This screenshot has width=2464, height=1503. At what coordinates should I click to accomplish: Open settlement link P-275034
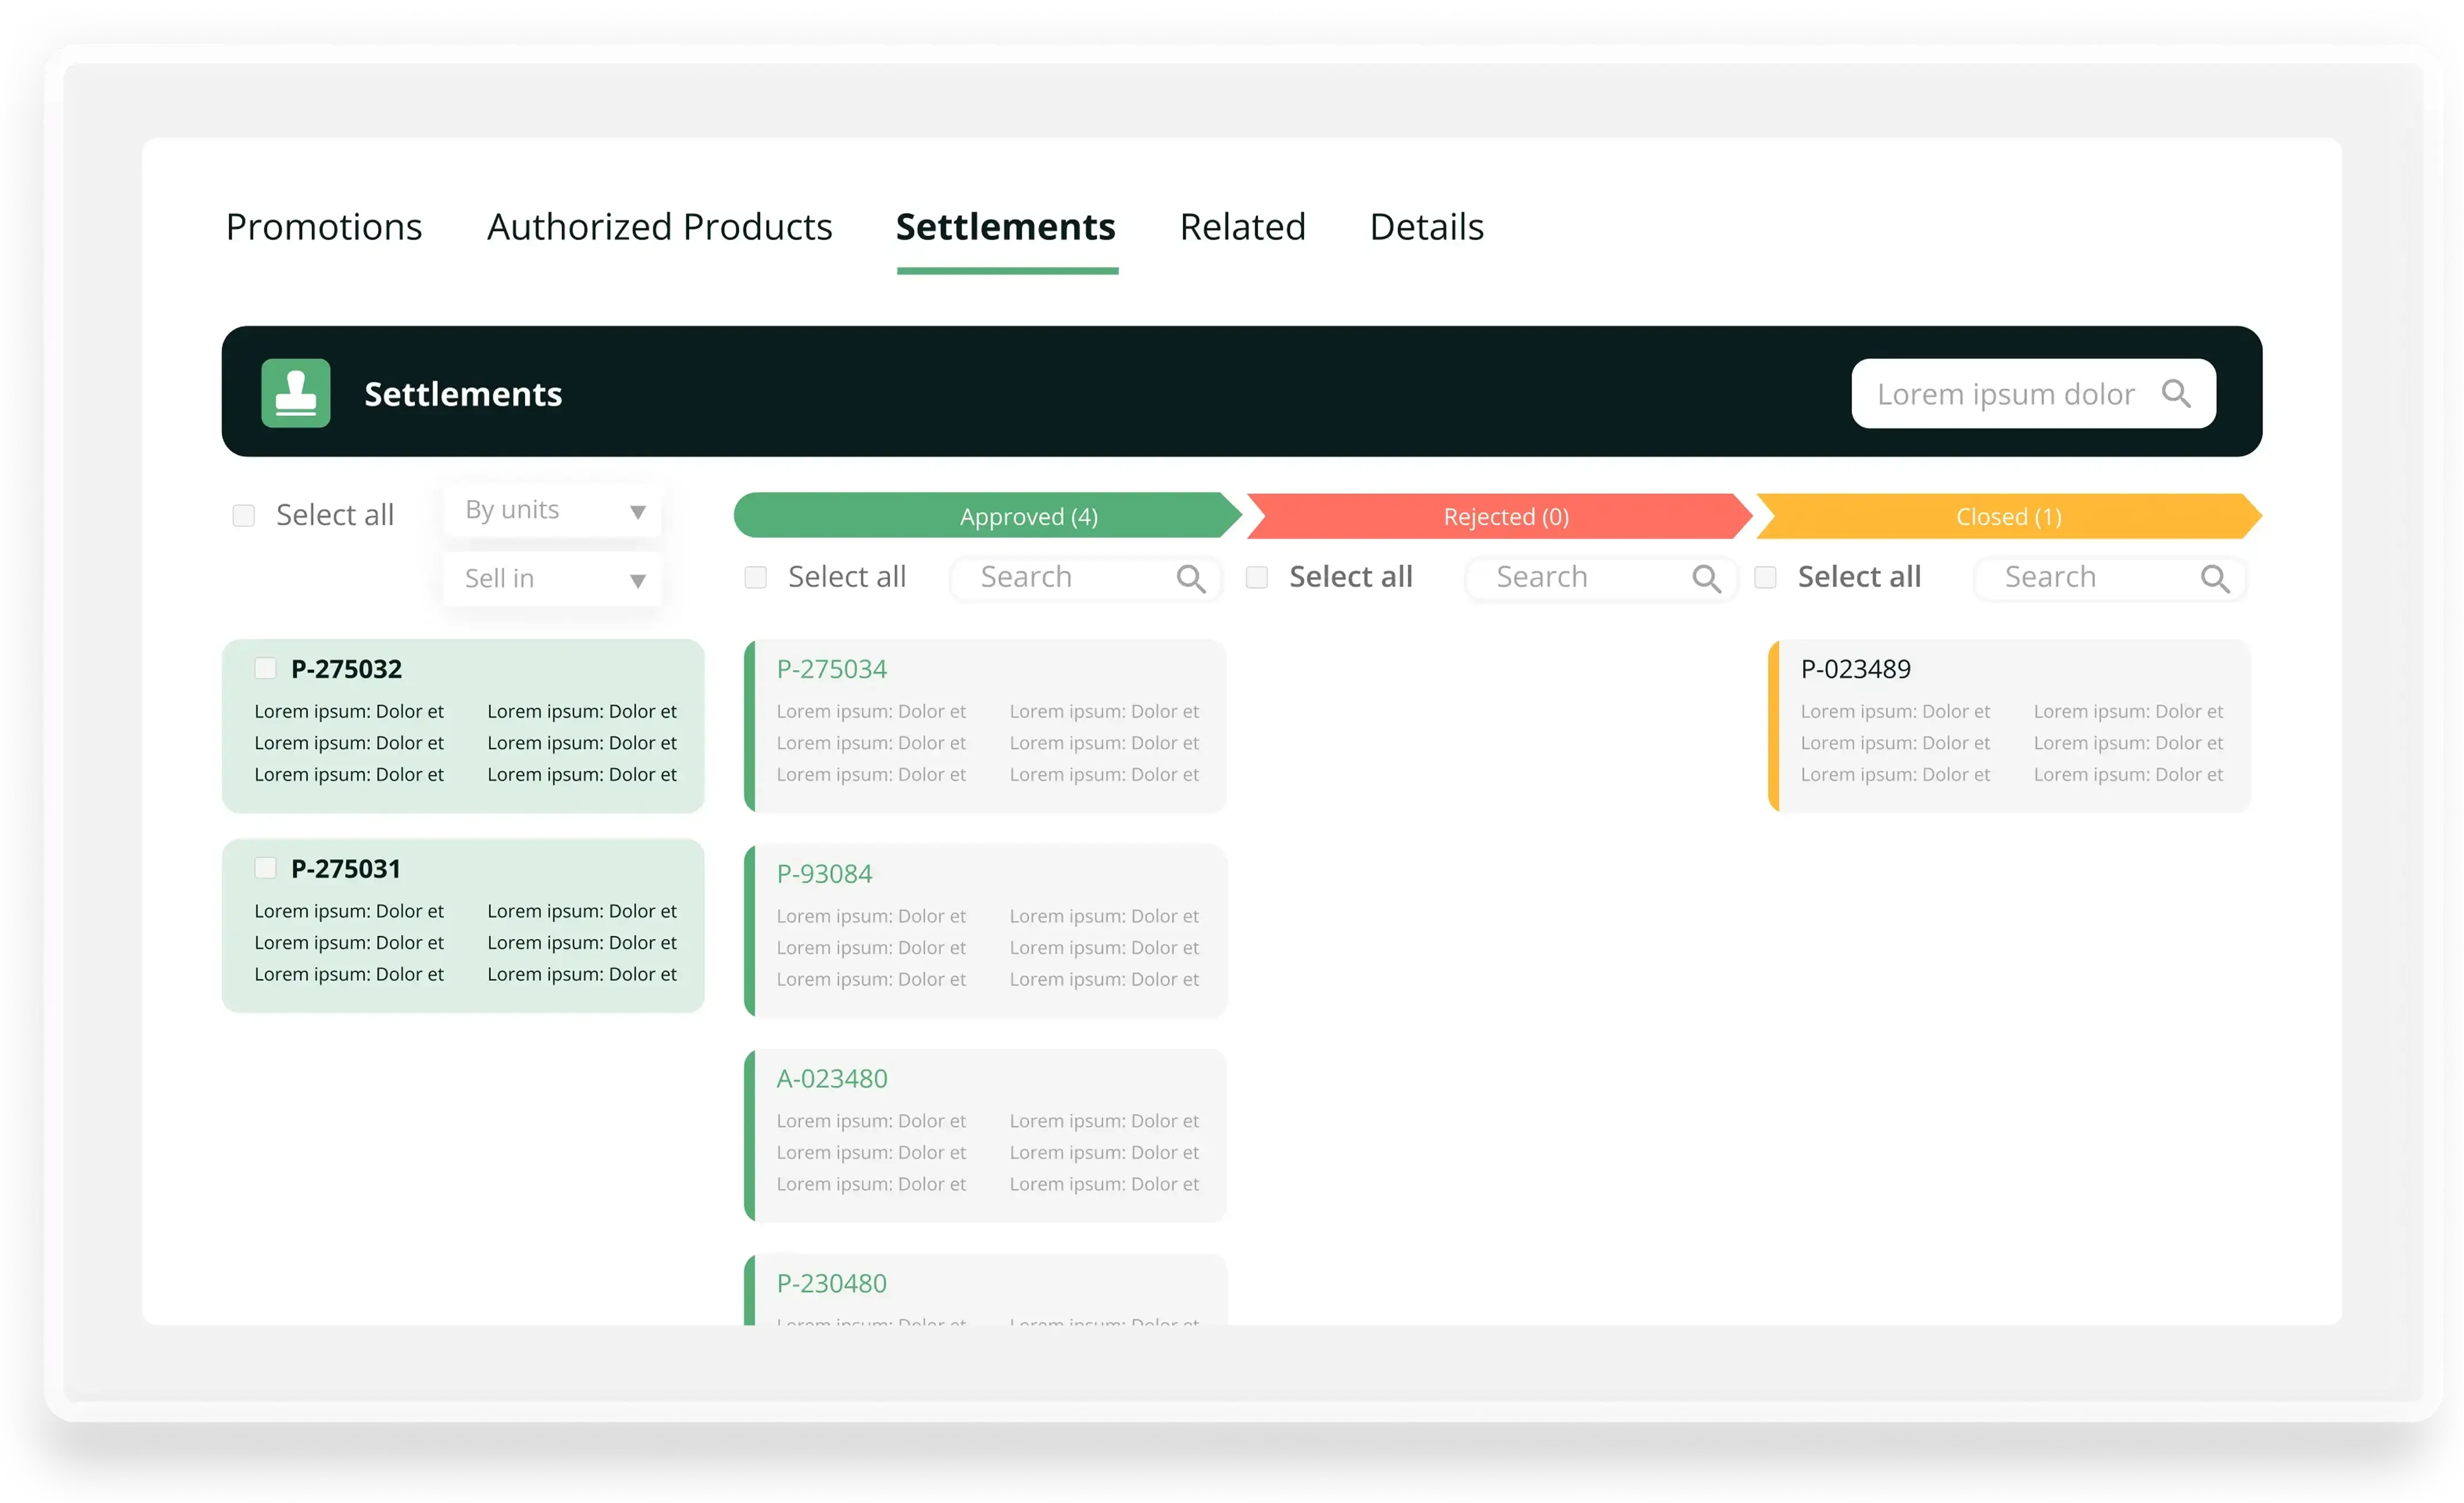[x=831, y=669]
